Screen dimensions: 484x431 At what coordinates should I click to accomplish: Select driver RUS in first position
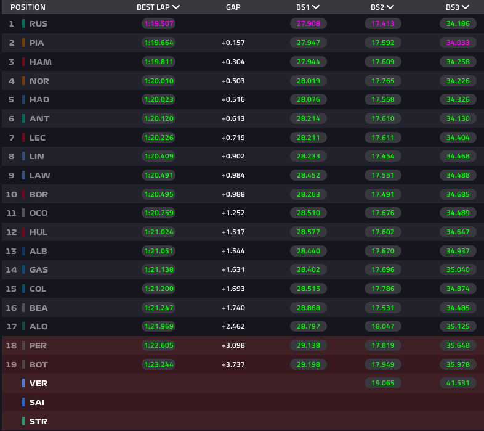pyautogui.click(x=38, y=24)
